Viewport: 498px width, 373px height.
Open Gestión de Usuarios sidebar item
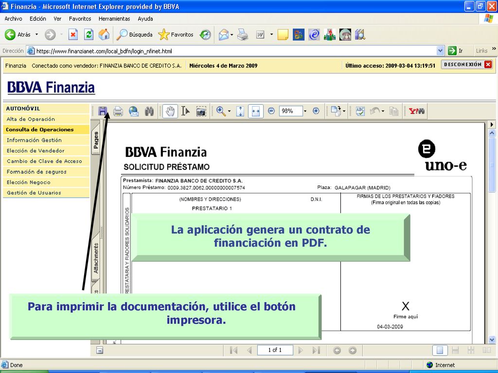pos(46,192)
